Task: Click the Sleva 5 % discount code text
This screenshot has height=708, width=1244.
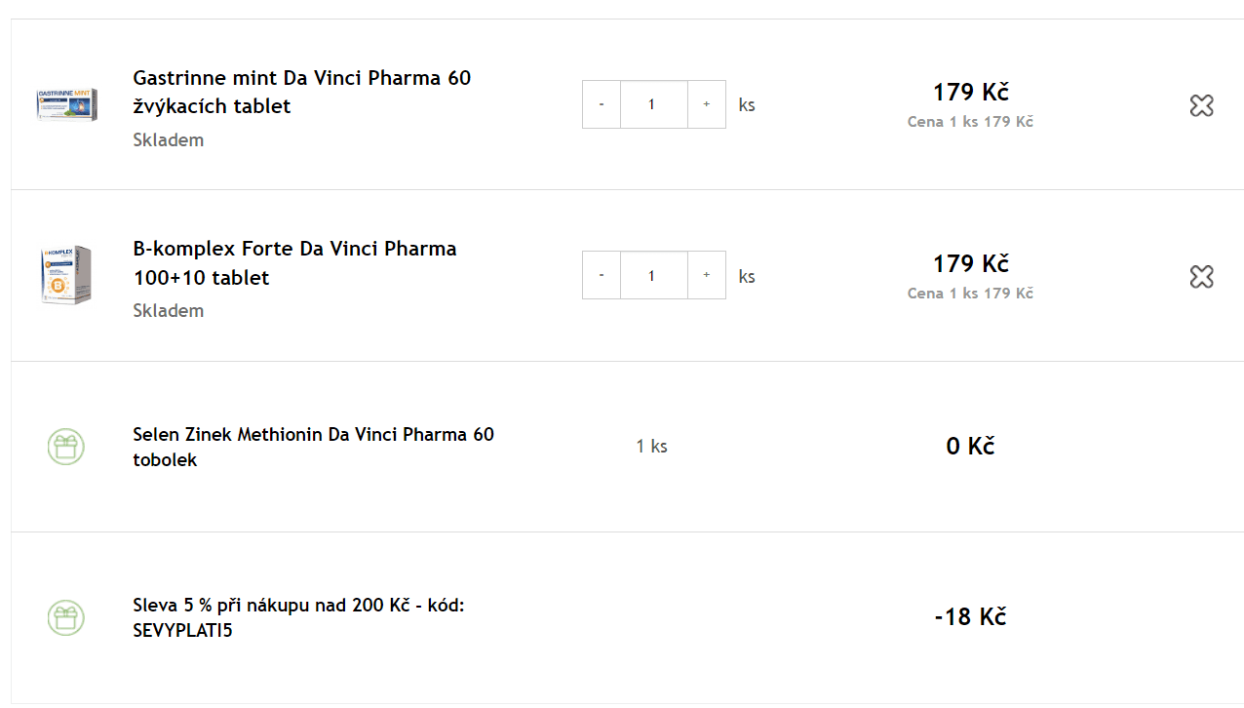Action: (x=298, y=617)
